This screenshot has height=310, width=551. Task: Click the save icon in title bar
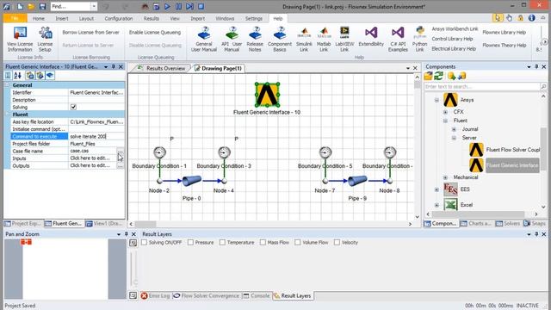tap(42, 7)
